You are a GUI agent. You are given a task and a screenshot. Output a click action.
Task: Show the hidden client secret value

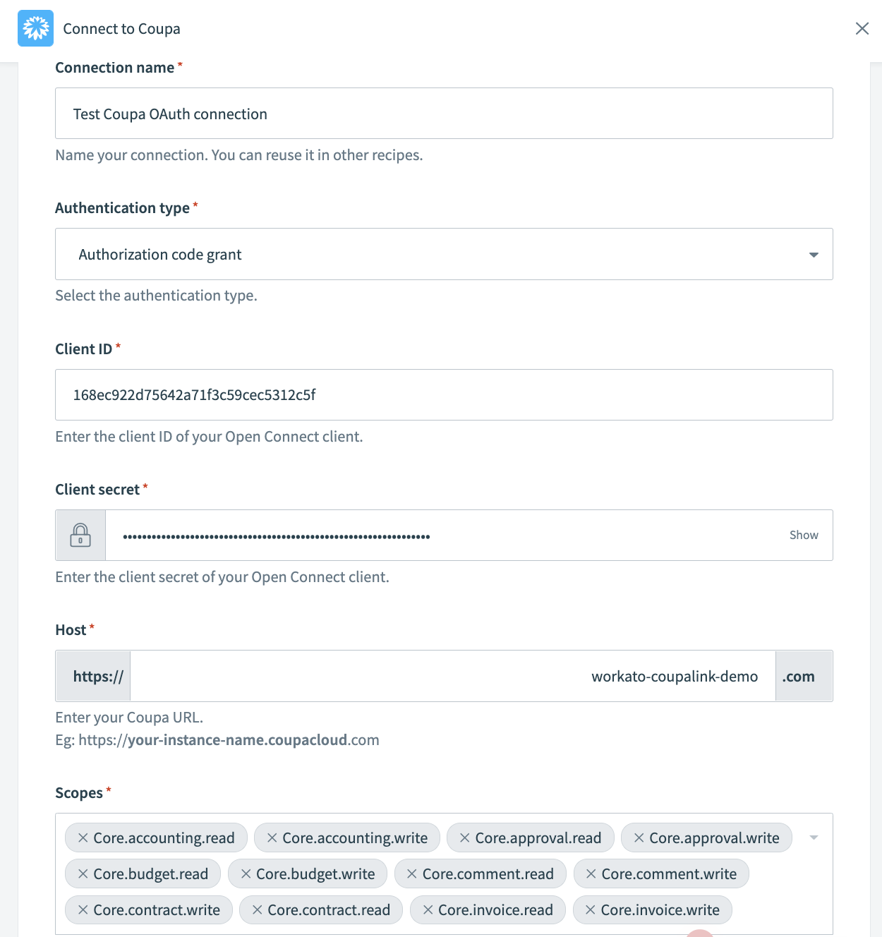[803, 535]
